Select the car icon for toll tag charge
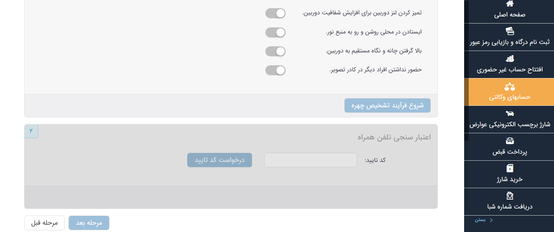The width and height of the screenshot is (554, 232). pos(509,113)
